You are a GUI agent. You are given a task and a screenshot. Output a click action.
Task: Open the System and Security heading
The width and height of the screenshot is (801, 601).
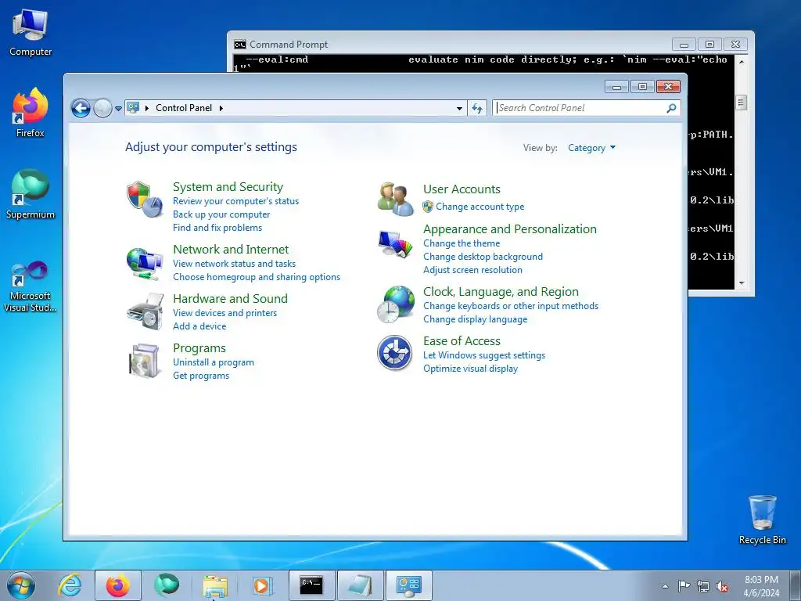pyautogui.click(x=228, y=186)
